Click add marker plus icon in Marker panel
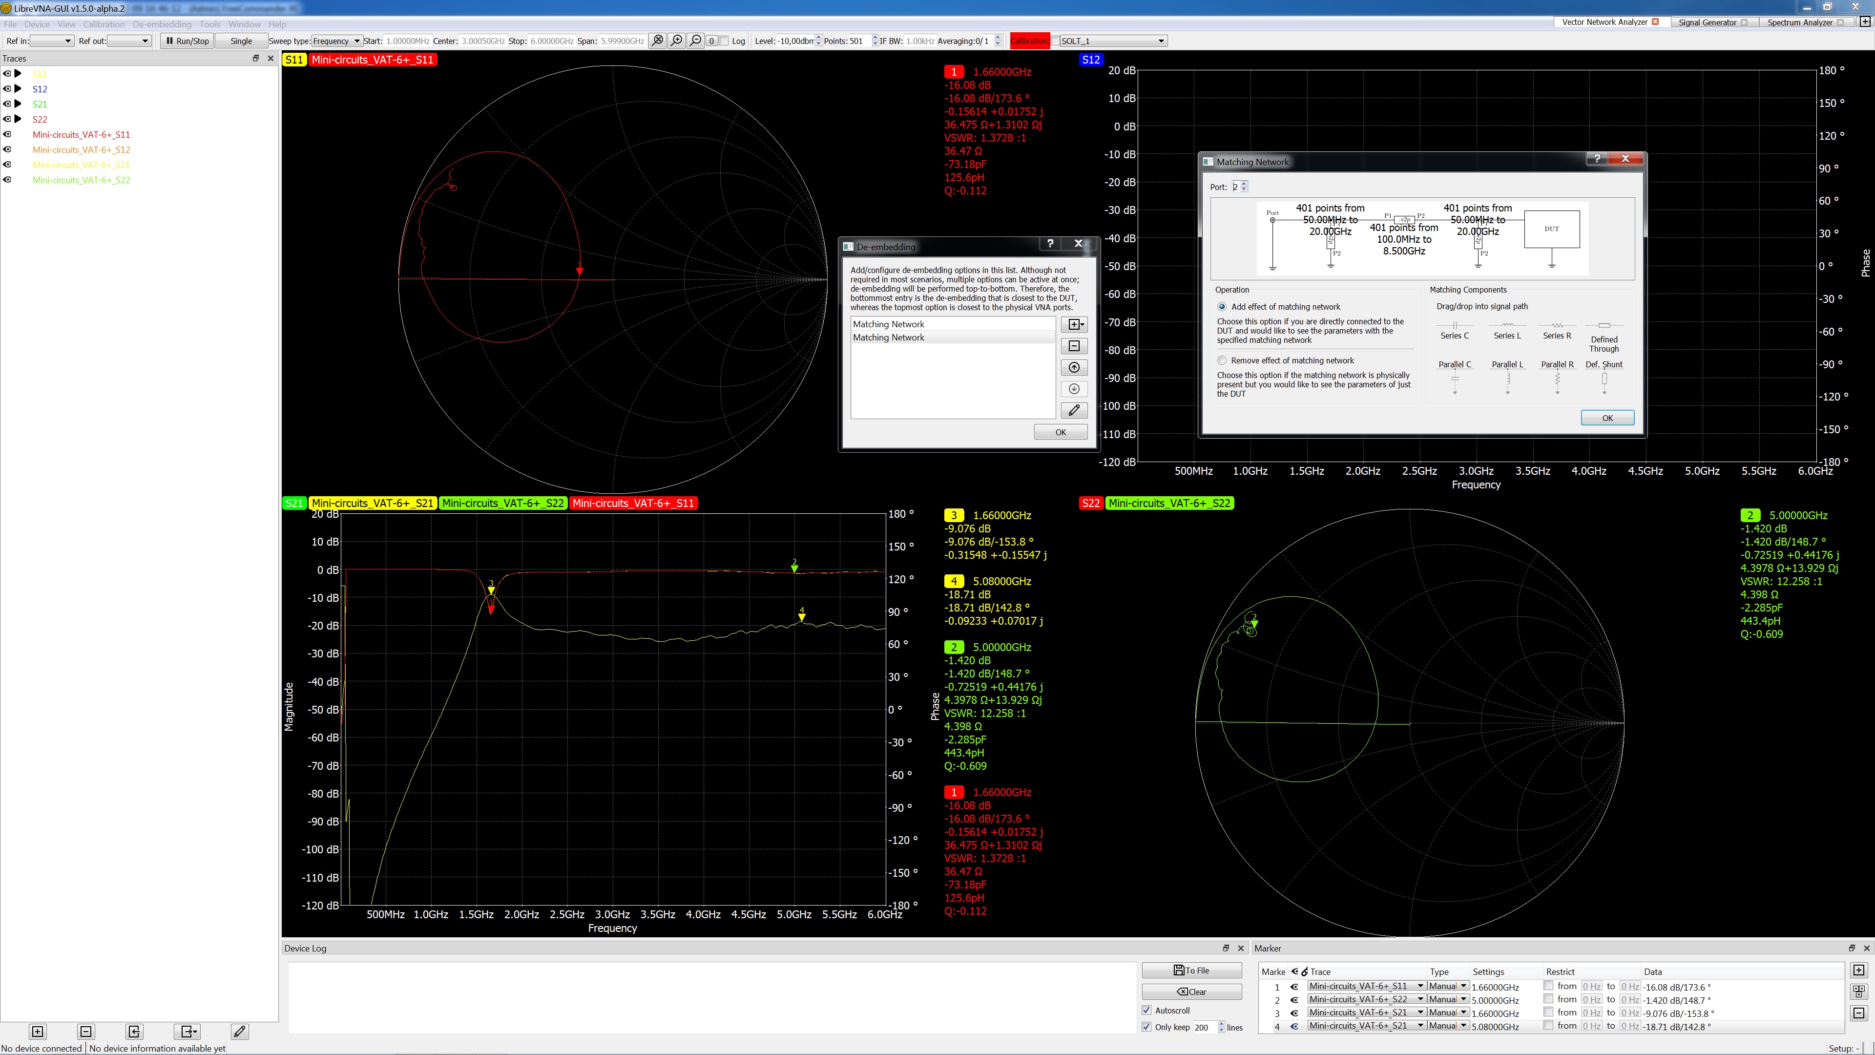1875x1055 pixels. tap(1858, 971)
